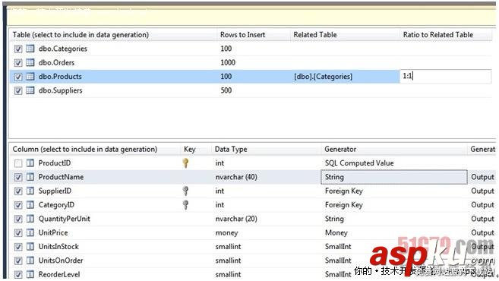Uncheck the ProductName column checkbox
This screenshot has height=281, width=499.
(18, 177)
